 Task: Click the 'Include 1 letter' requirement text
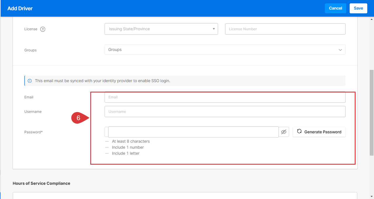click(126, 153)
